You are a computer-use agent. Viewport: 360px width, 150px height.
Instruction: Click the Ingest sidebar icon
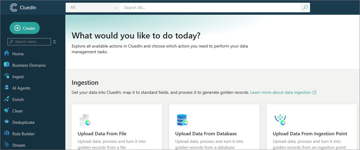coord(7,76)
